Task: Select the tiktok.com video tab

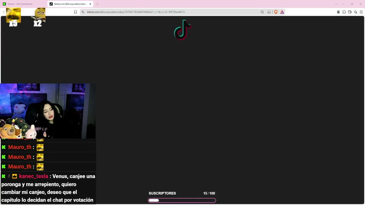Action: coord(70,4)
